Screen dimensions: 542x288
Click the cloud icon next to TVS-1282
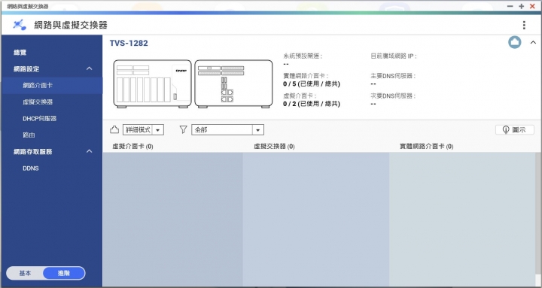tap(514, 42)
